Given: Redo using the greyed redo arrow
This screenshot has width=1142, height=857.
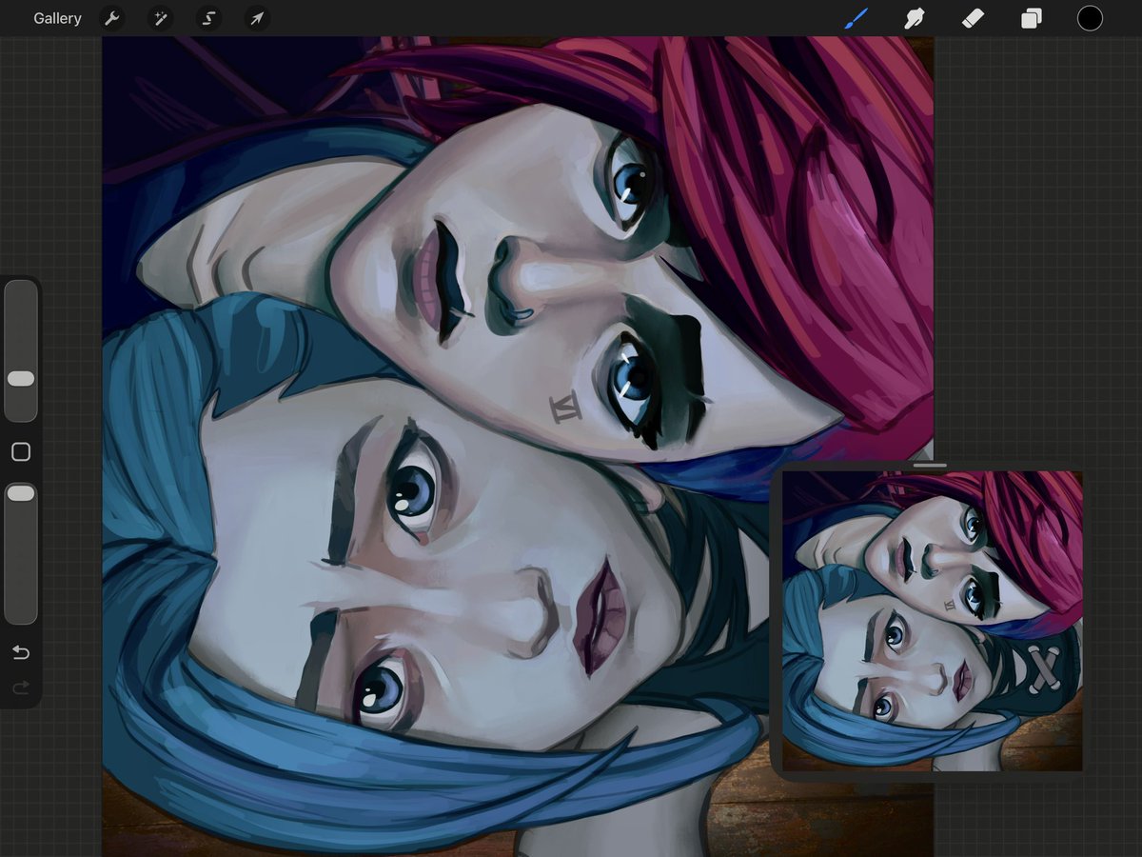Looking at the screenshot, I should pyautogui.click(x=21, y=688).
